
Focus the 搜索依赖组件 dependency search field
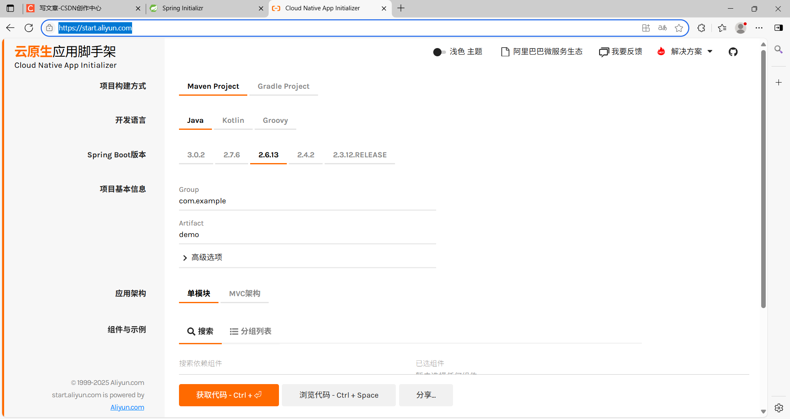click(x=288, y=363)
